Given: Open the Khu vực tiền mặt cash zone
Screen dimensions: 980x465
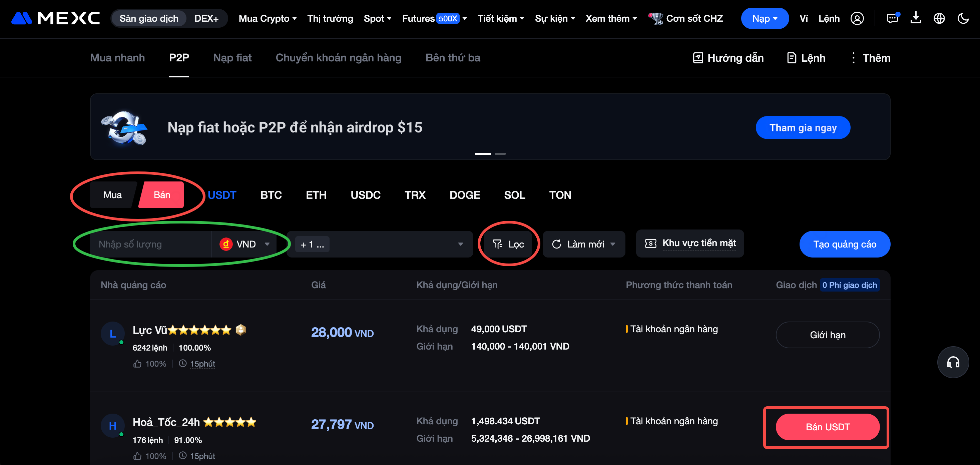Looking at the screenshot, I should point(690,243).
